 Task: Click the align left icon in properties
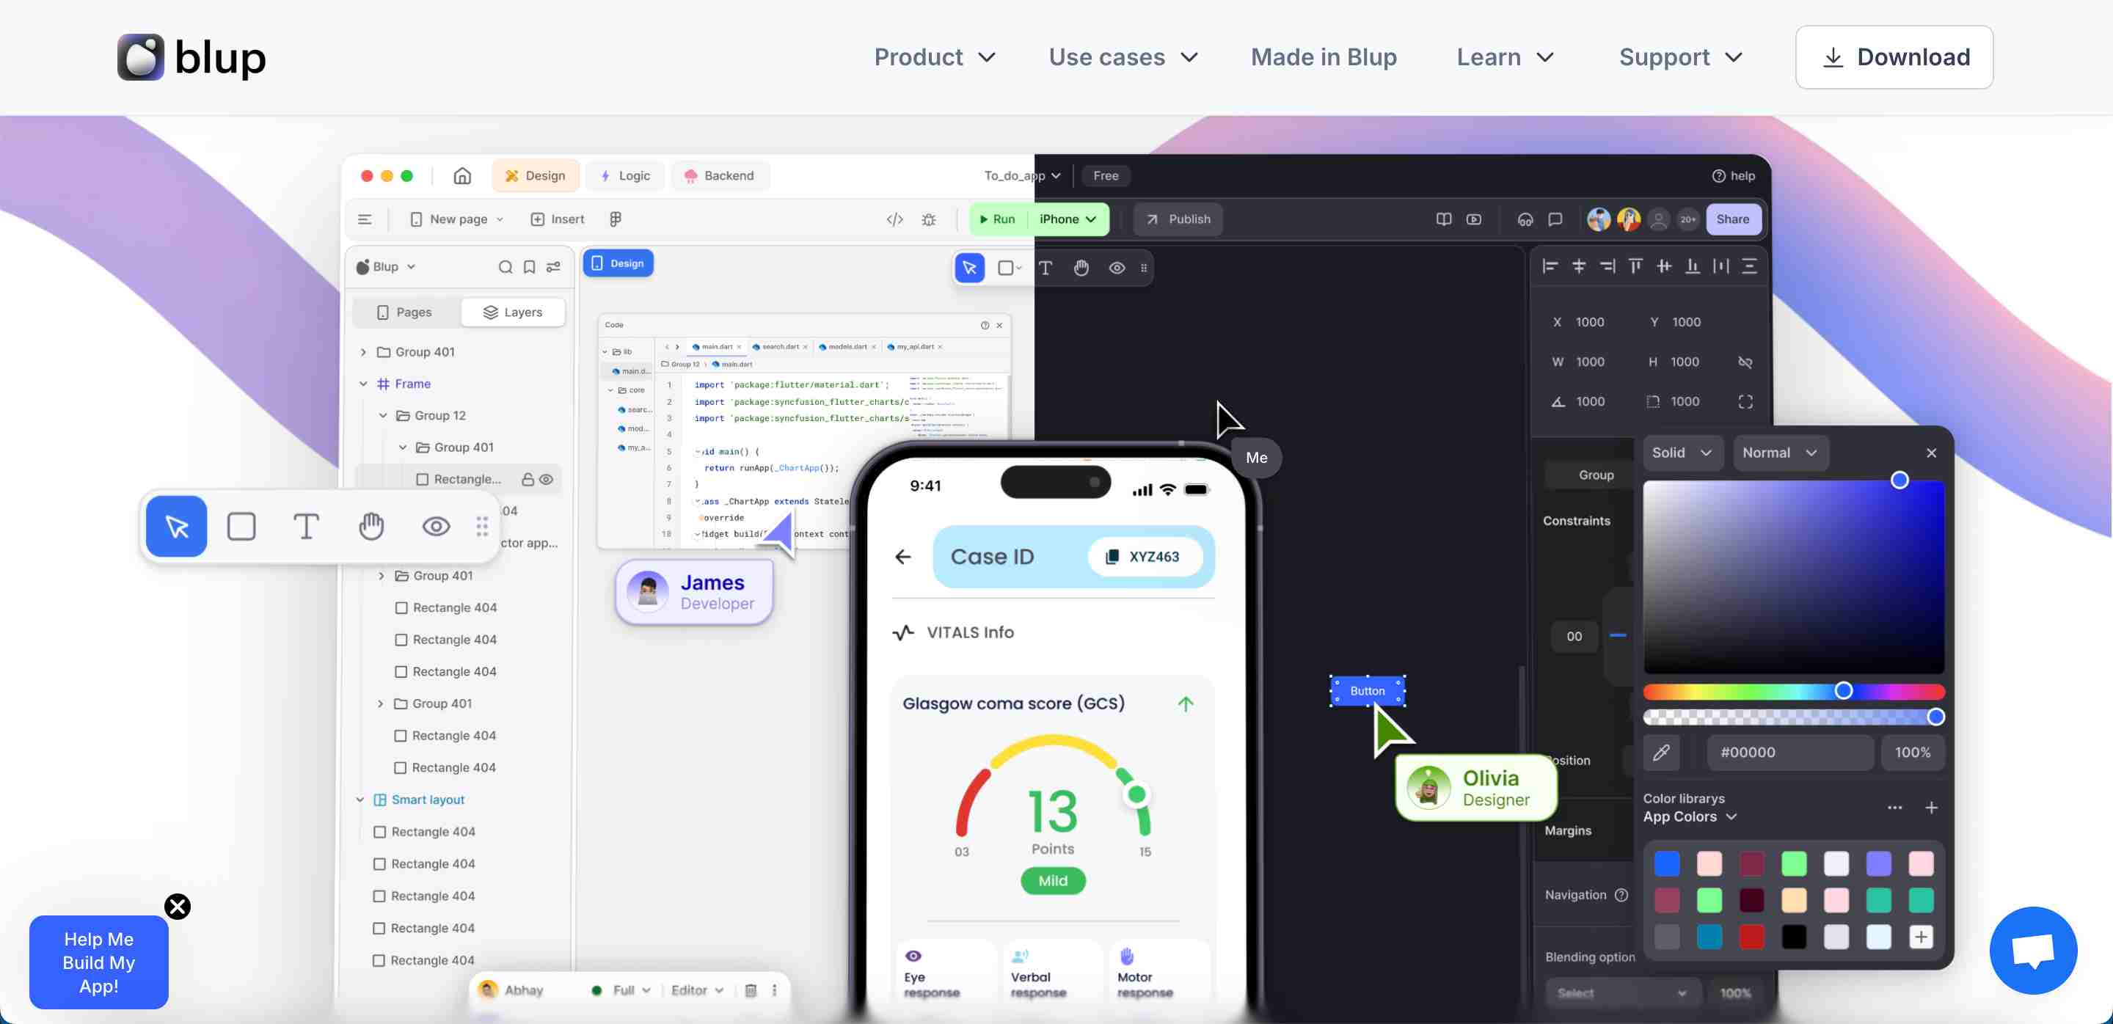tap(1550, 266)
